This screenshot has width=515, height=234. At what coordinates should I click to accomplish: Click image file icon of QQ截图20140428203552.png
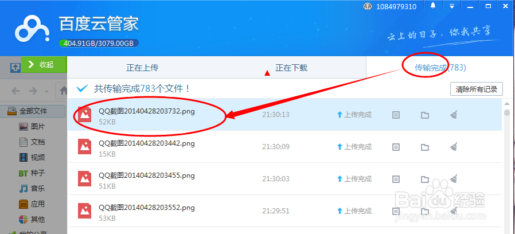coord(84,210)
